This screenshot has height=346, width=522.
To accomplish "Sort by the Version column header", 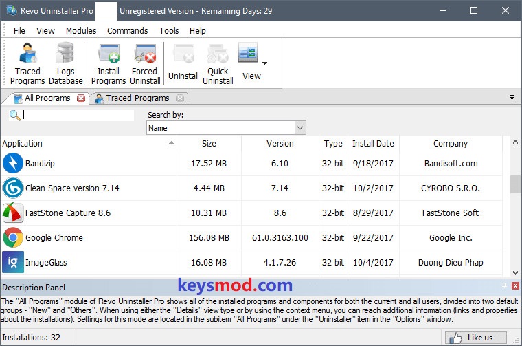I will coord(280,143).
